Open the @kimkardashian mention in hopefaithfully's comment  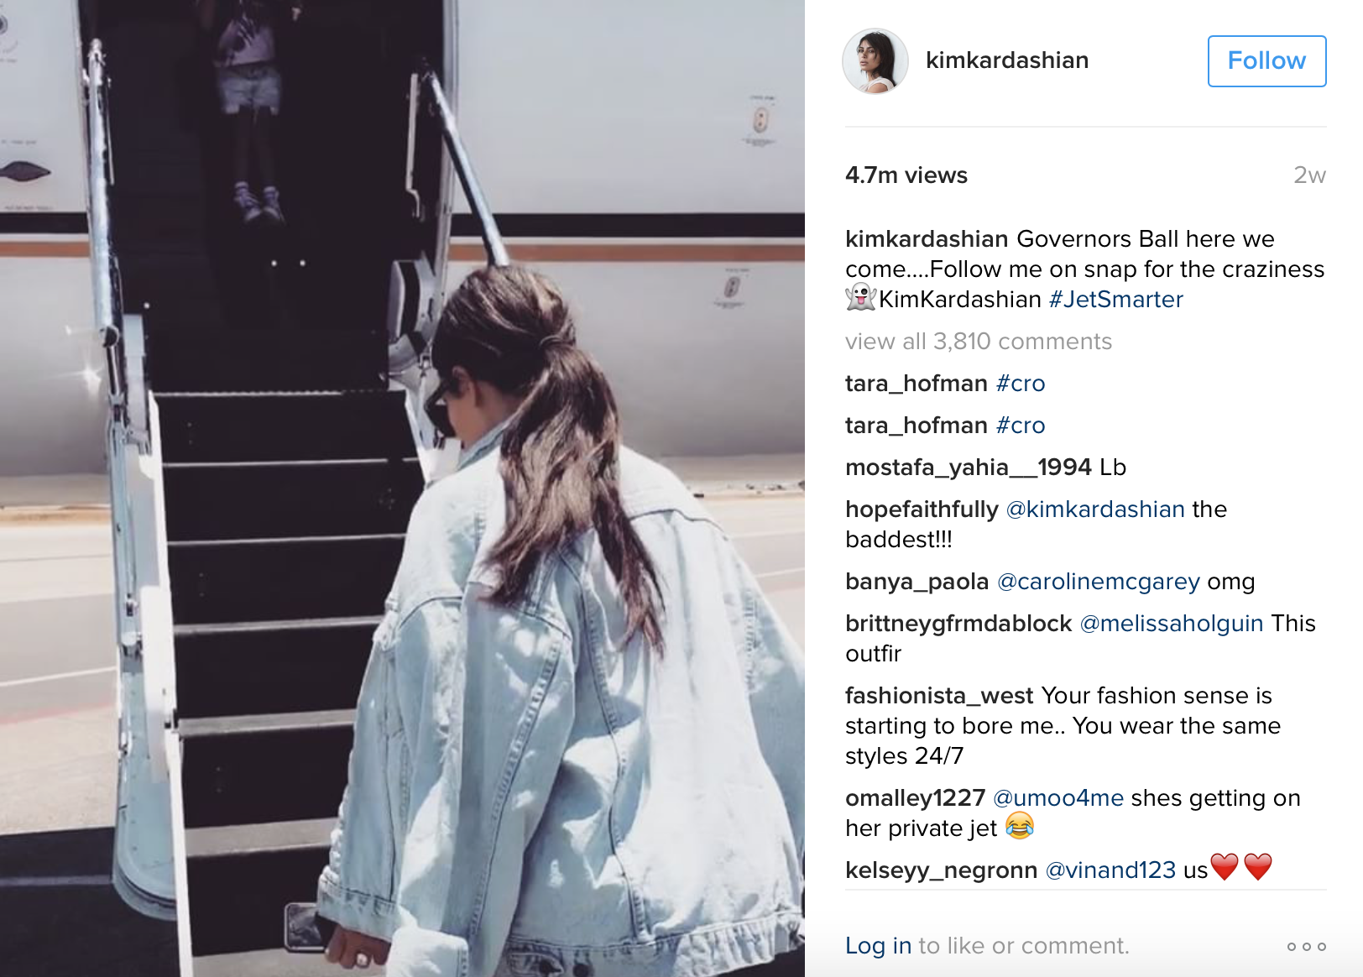tap(1095, 509)
